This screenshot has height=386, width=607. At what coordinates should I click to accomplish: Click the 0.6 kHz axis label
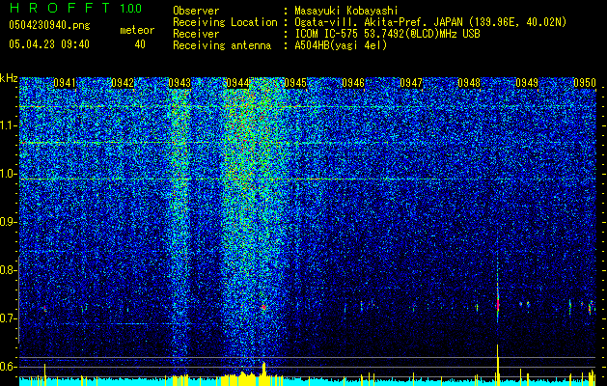pyautogui.click(x=8, y=367)
